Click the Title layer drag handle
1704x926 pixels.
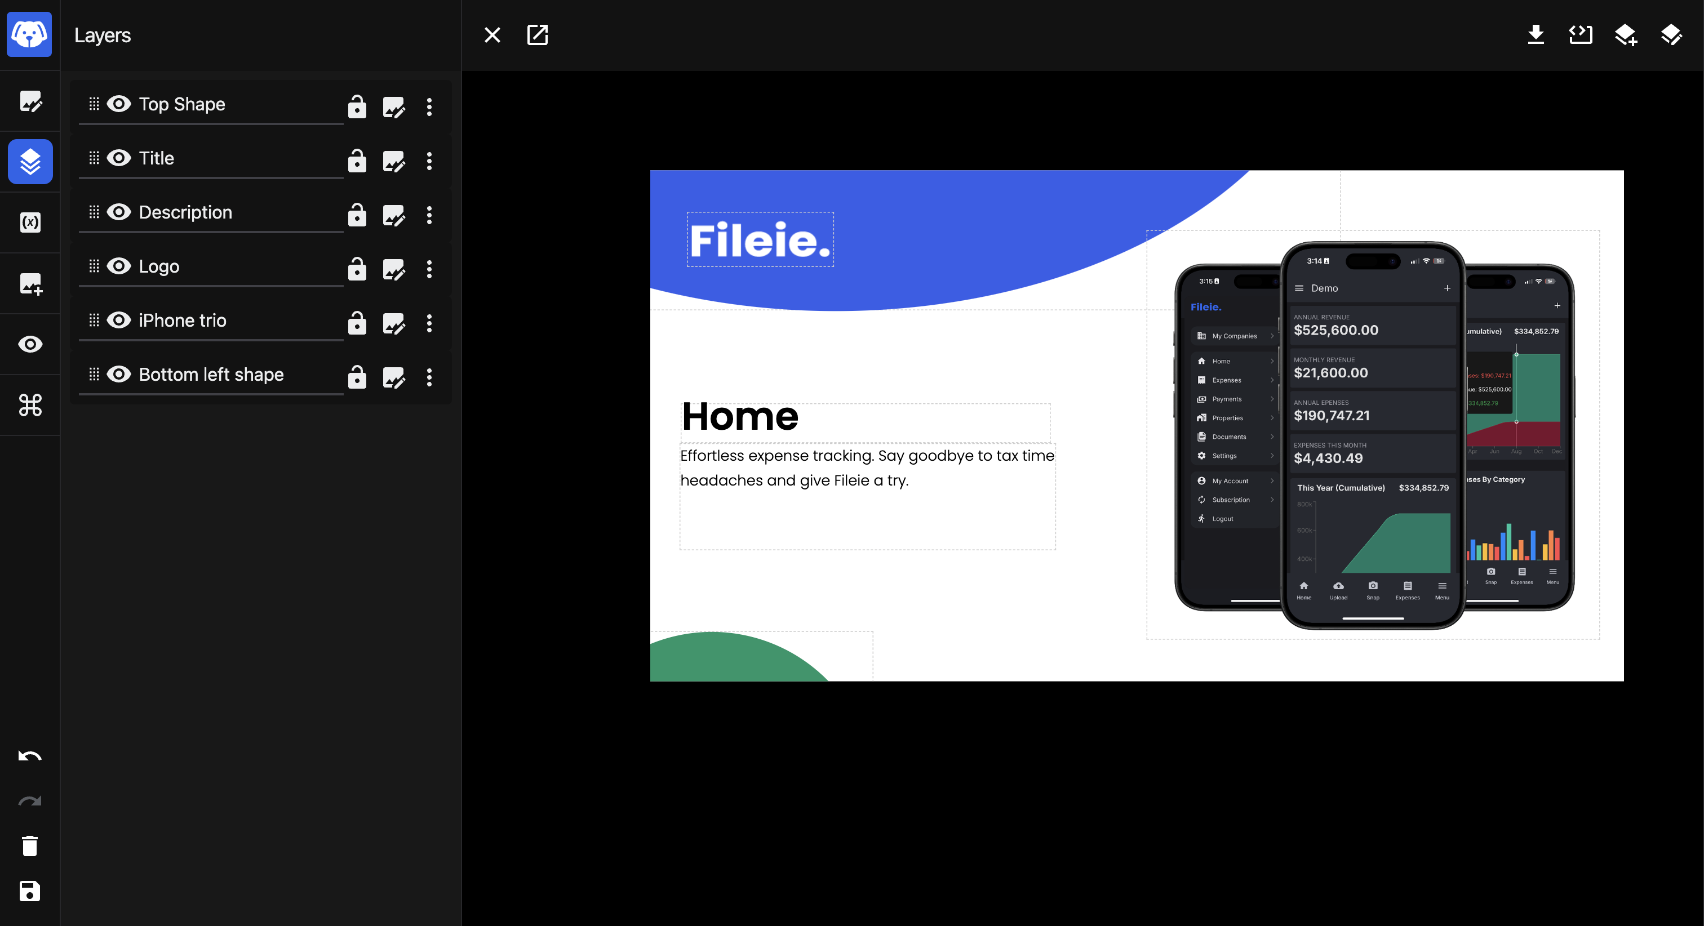(x=94, y=158)
